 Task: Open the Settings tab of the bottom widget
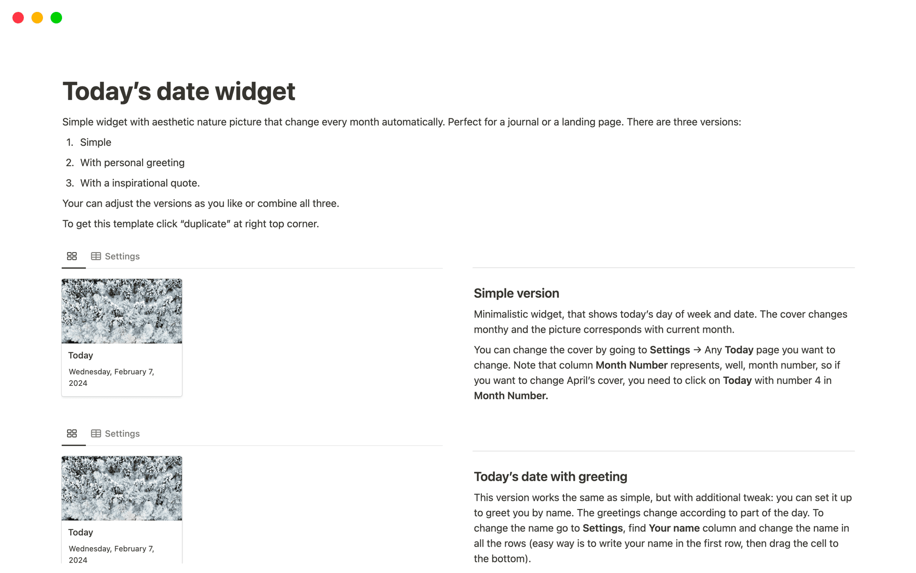pyautogui.click(x=115, y=434)
